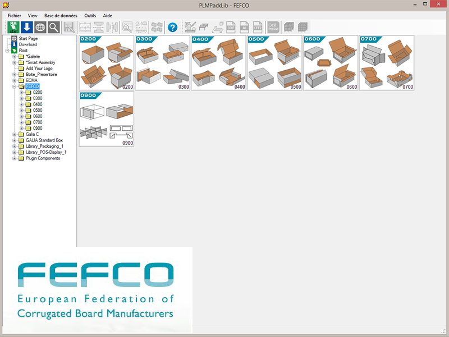This screenshot has height=337, width=449.
Task: Click the last cube grid toolbar icon
Action: tap(303, 27)
